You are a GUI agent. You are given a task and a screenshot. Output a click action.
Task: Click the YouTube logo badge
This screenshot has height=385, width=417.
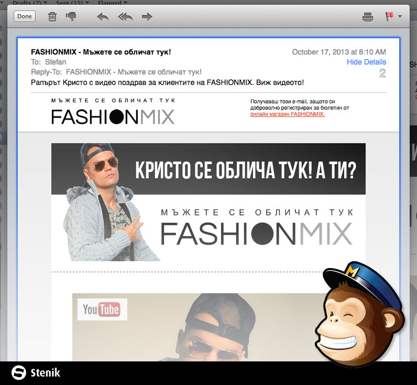[102, 309]
